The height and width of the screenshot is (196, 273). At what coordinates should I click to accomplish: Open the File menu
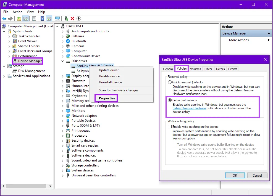[x=6, y=12]
